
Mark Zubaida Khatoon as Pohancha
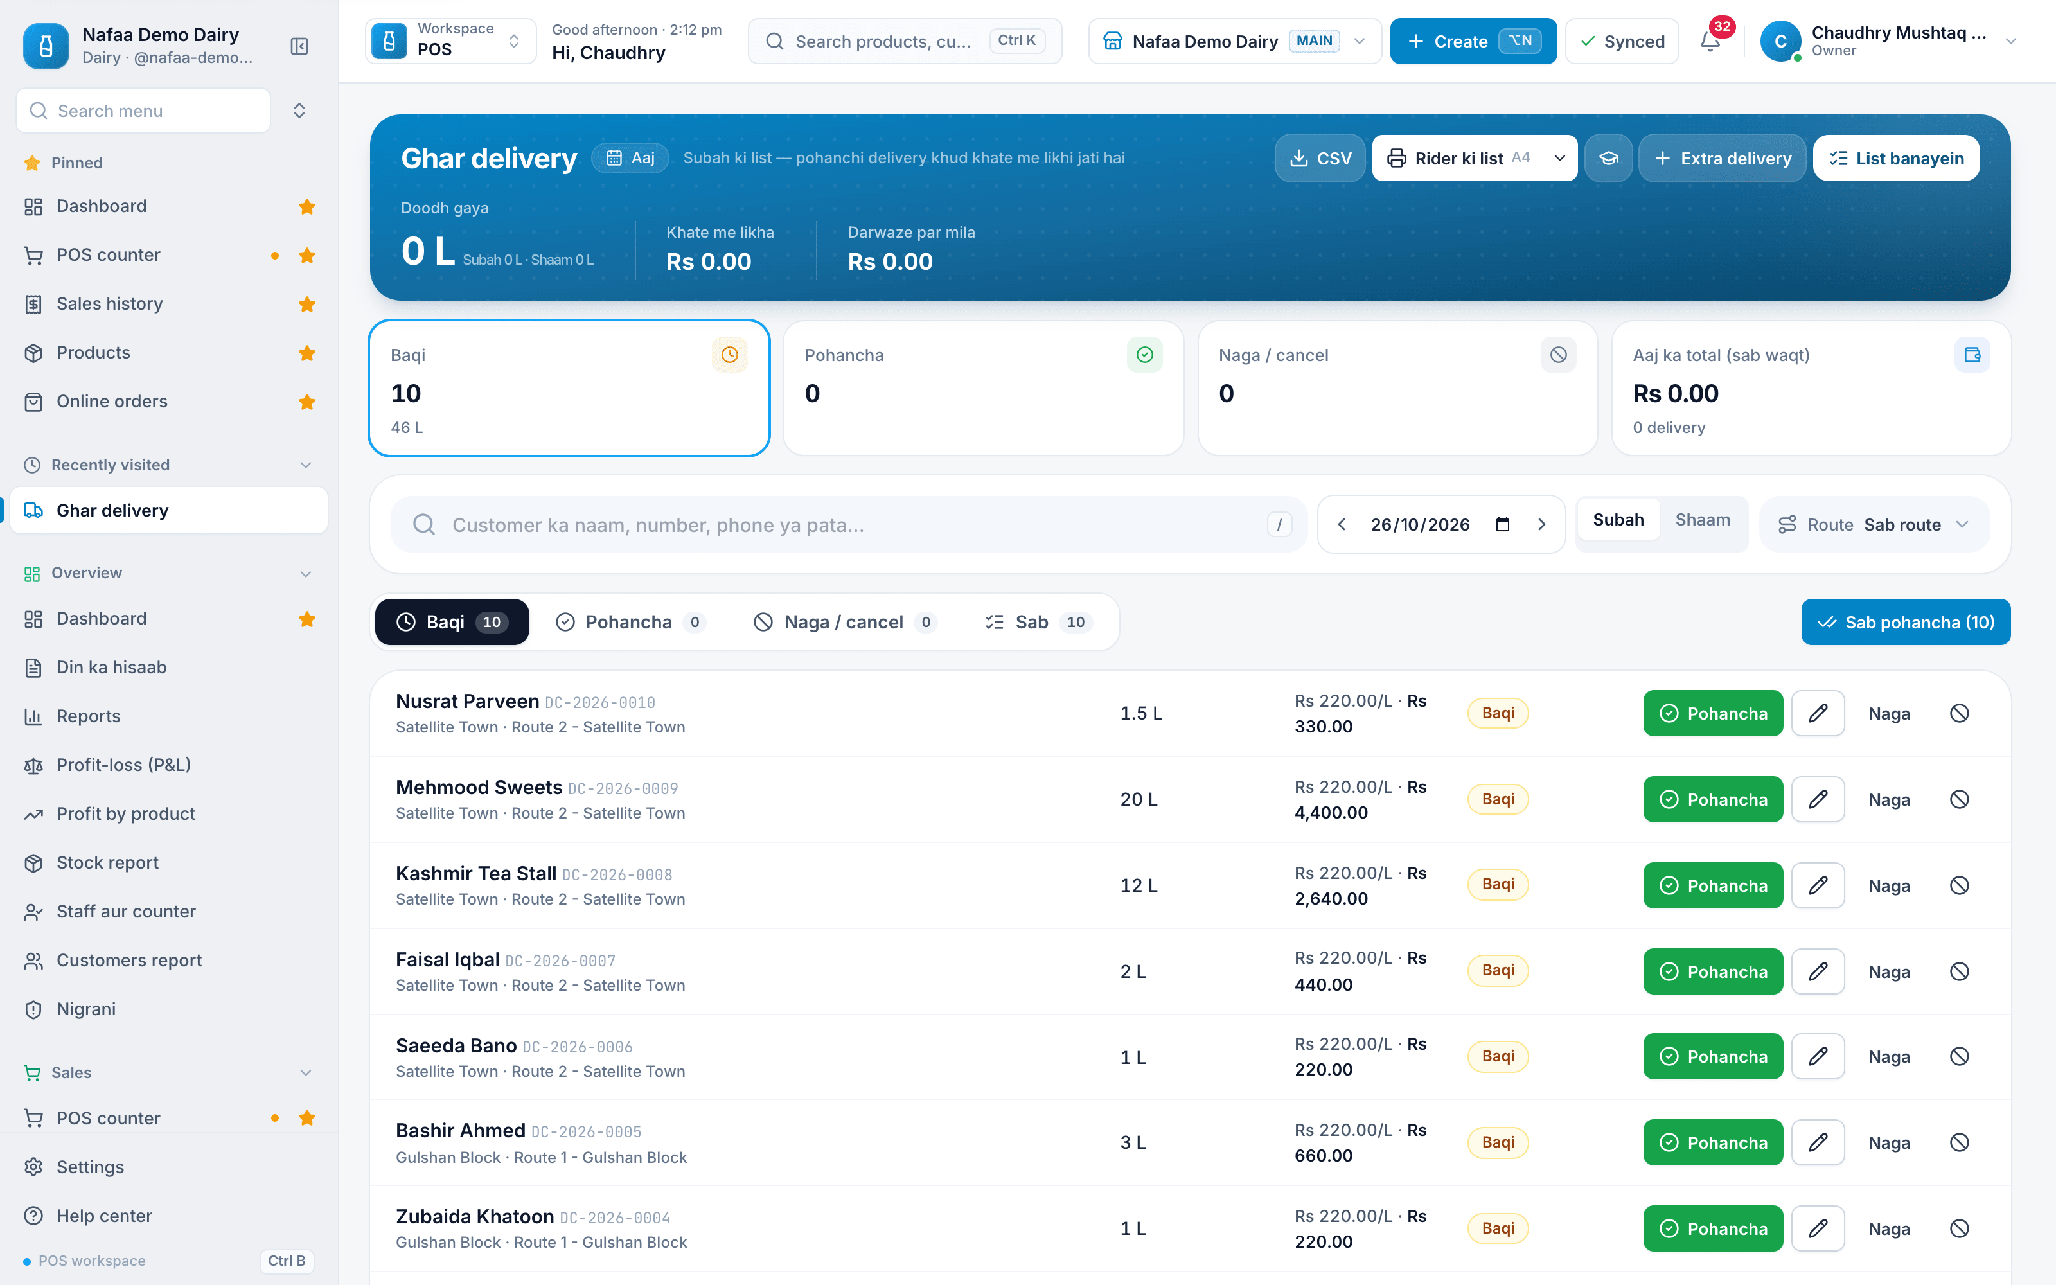tap(1713, 1228)
